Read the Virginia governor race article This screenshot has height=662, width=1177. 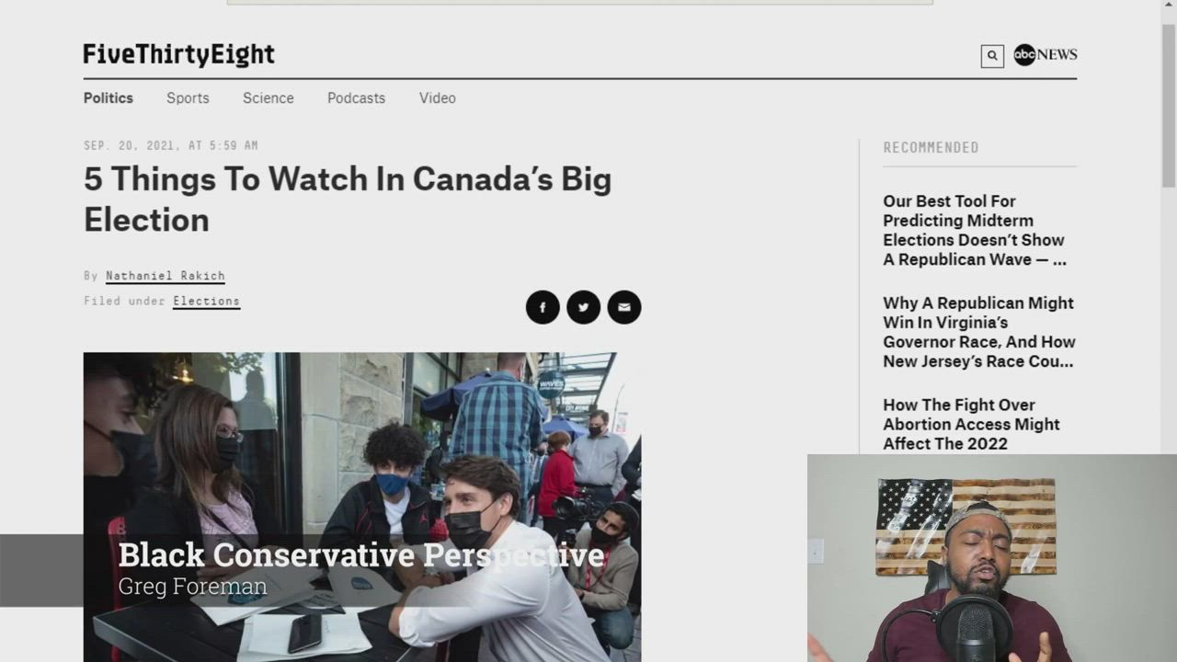click(x=979, y=333)
